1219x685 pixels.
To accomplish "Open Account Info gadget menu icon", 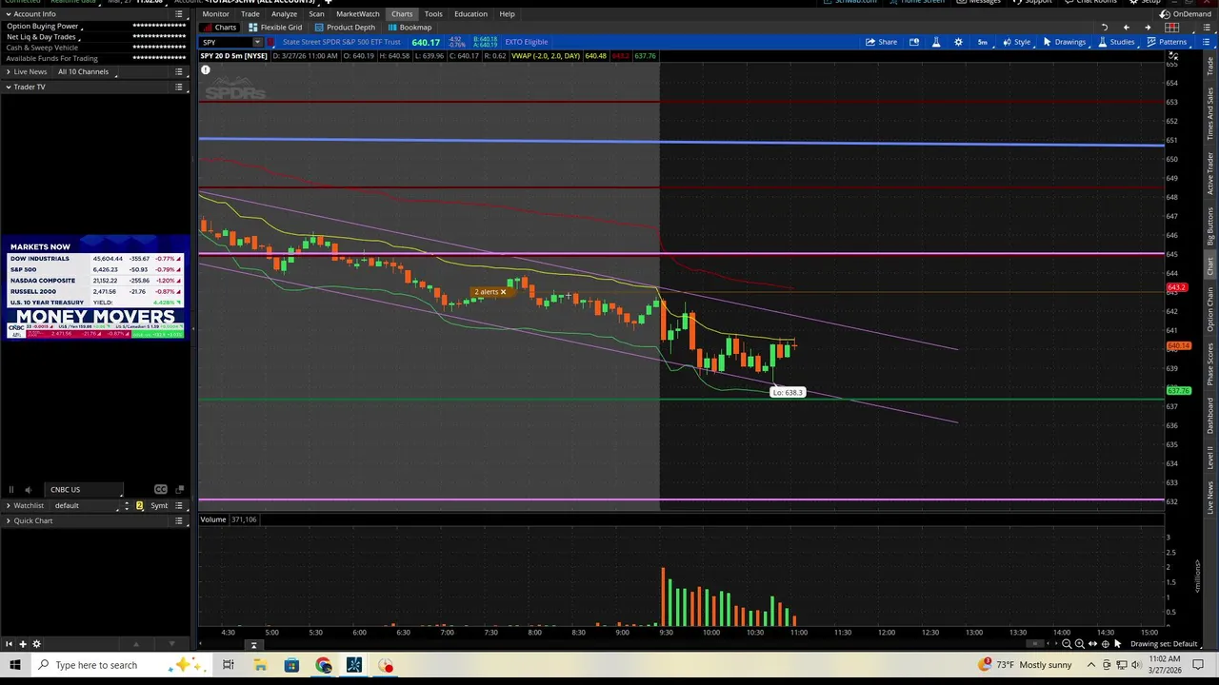I will pyautogui.click(x=179, y=14).
